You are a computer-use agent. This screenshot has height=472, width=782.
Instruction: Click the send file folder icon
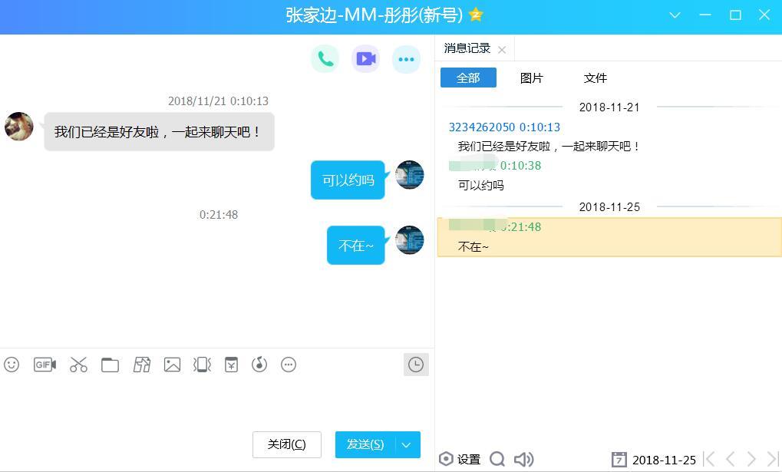110,365
